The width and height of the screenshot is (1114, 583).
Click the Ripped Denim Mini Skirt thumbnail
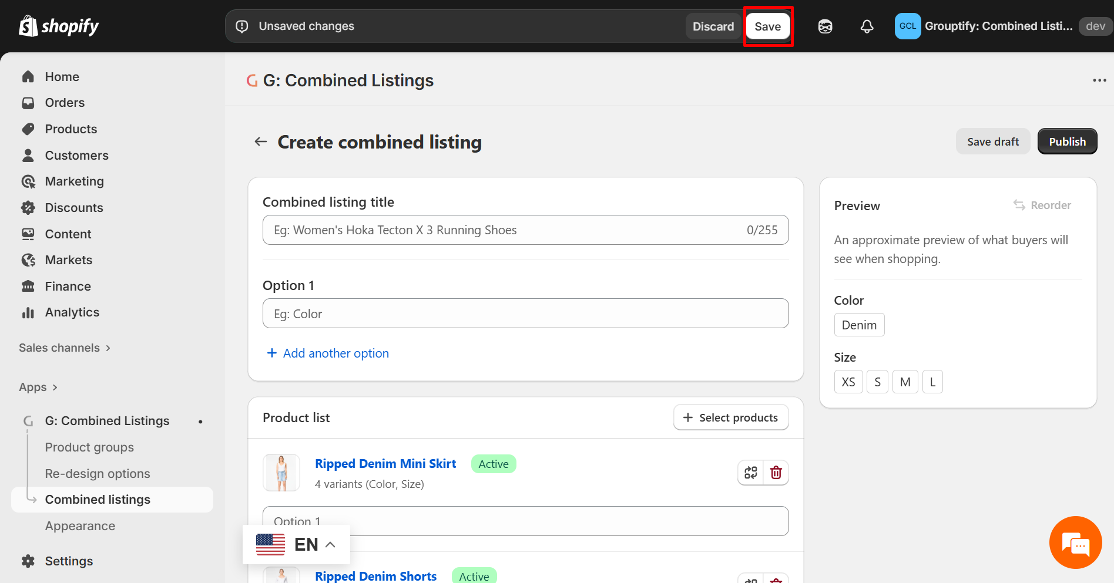281,473
